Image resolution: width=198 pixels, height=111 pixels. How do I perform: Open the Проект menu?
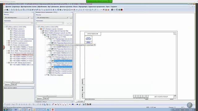(8, 6)
